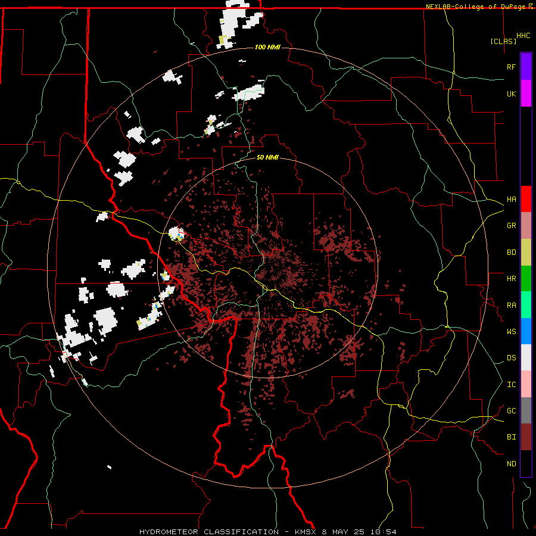This screenshot has height=536, width=536.
Task: Click the mint RA legend swatch
Action: click(x=526, y=305)
